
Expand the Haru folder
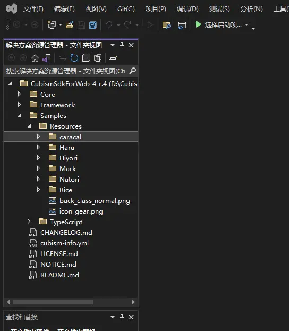click(38, 147)
